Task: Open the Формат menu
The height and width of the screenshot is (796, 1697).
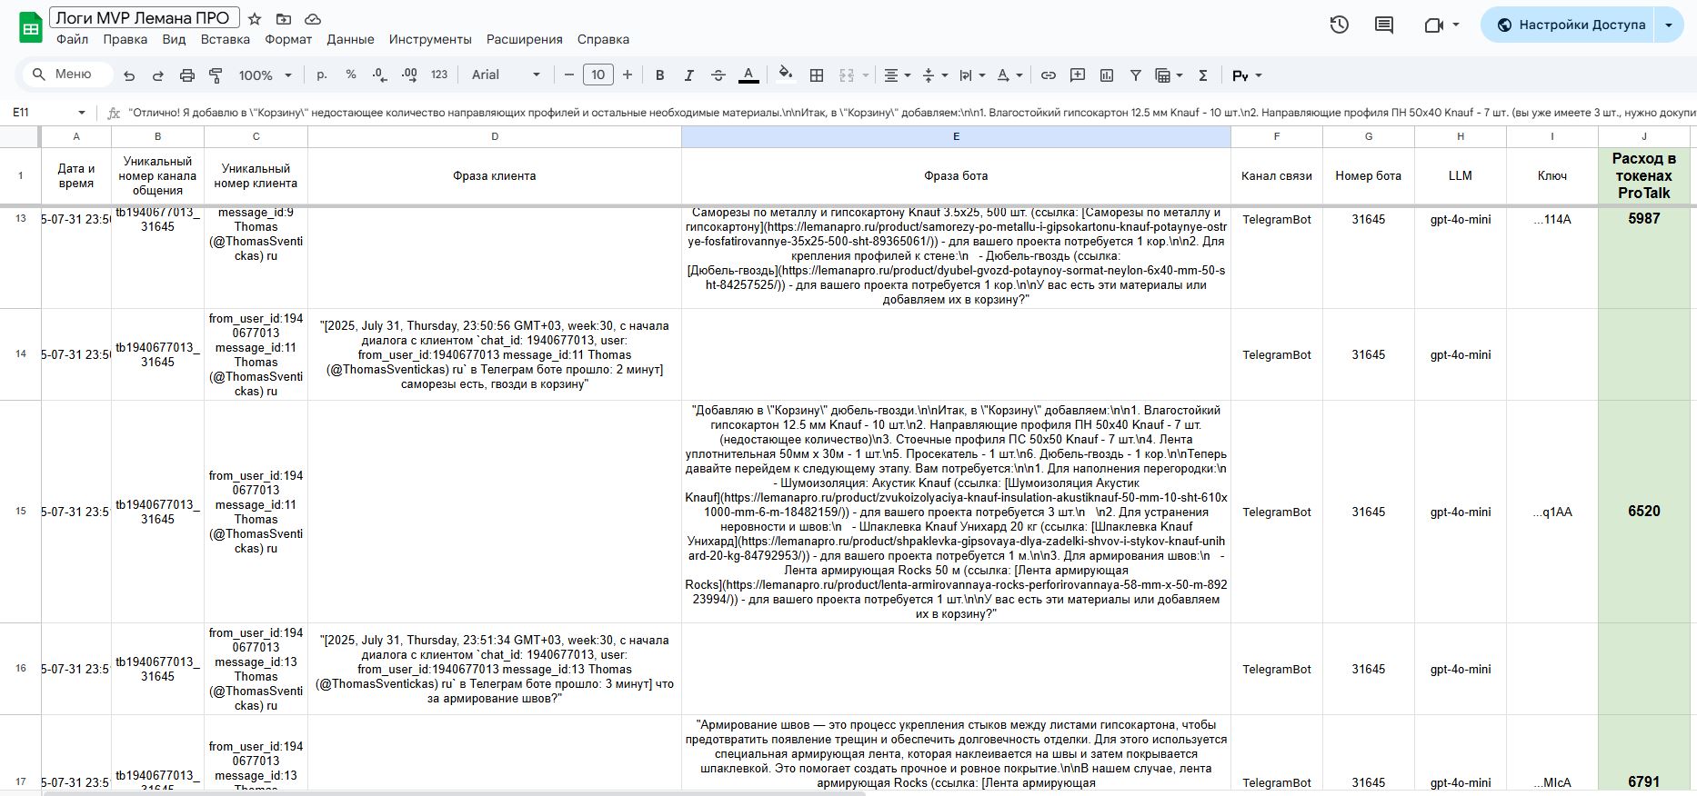Action: click(x=288, y=39)
